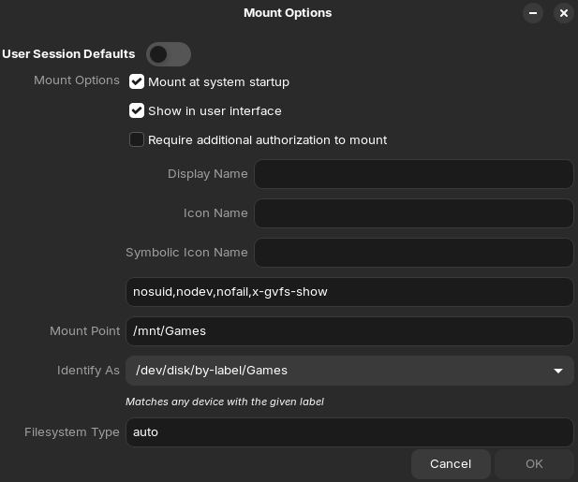Close the Mount Options dialog

[563, 13]
